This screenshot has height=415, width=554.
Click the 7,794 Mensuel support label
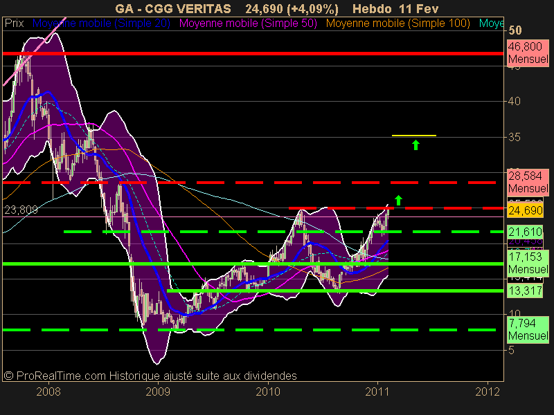point(528,329)
